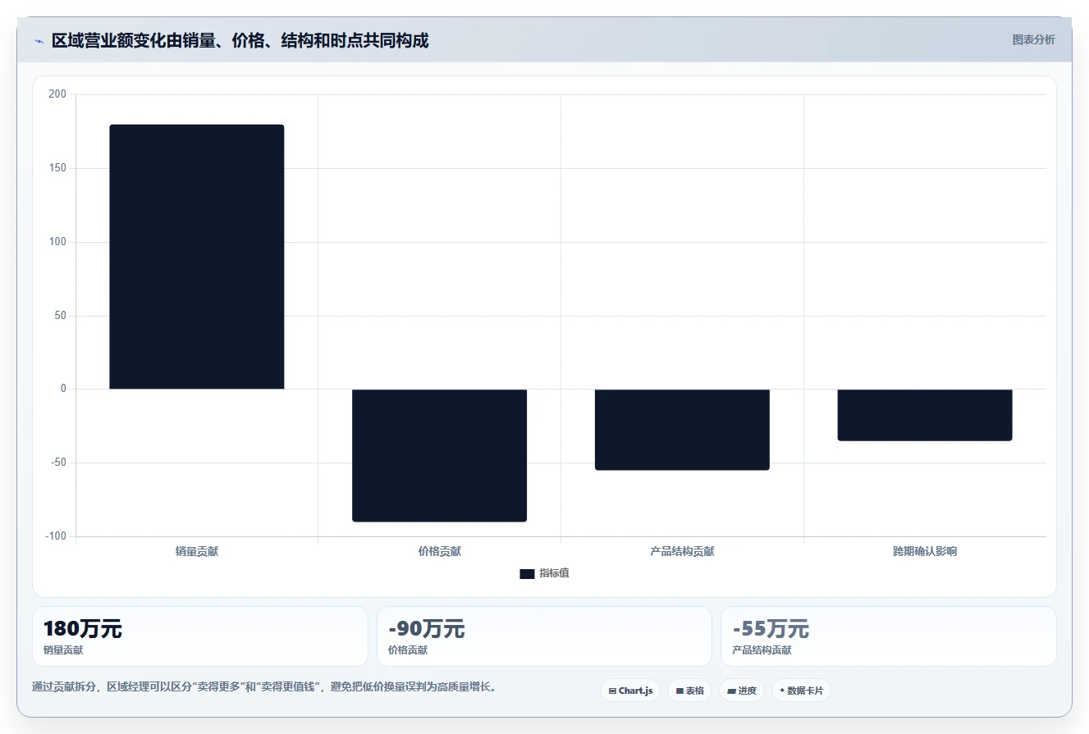
Task: Click the 产品结构贡献 x-axis label
Action: click(x=682, y=552)
